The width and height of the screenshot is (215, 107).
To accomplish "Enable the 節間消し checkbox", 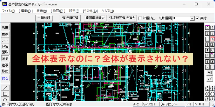I will tap(140, 18).
